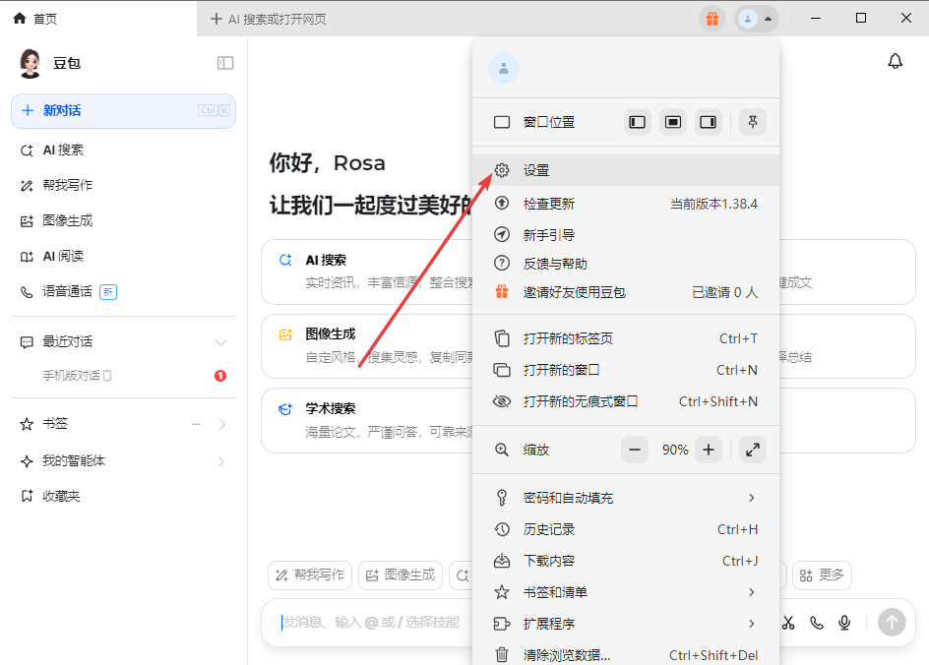Open the gift box icon in title bar
Screen dimensions: 929x665
pyautogui.click(x=712, y=19)
